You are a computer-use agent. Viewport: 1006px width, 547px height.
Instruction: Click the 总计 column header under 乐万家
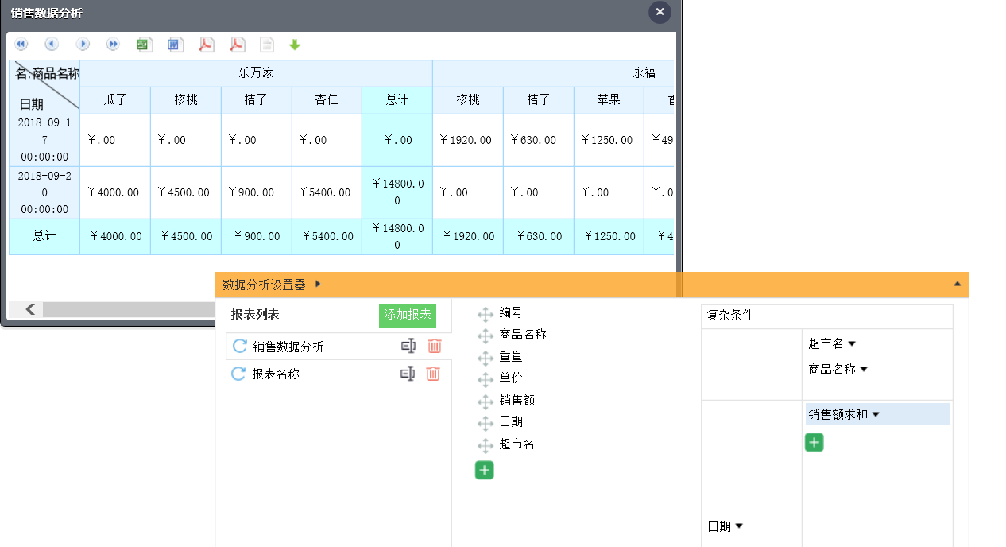(397, 100)
